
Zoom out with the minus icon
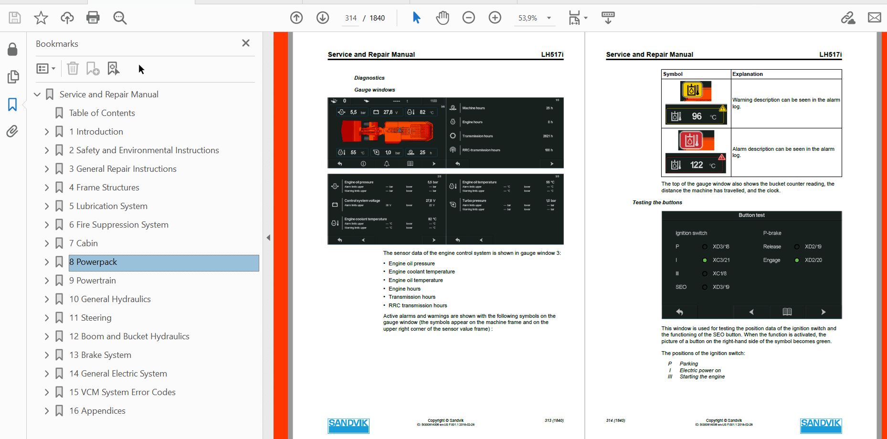tap(469, 18)
